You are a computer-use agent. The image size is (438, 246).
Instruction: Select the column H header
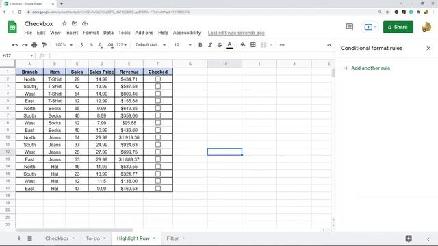pos(224,64)
